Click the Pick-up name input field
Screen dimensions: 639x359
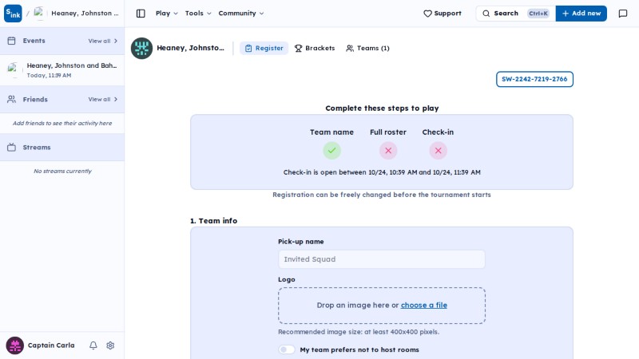pyautogui.click(x=382, y=259)
